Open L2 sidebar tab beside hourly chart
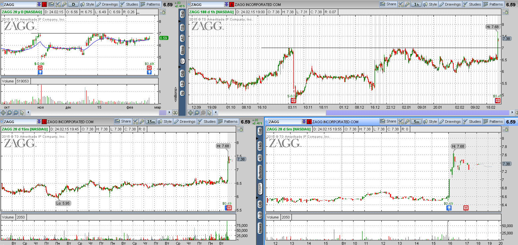This screenshot has width=518, height=245. pyautogui.click(x=182, y=84)
